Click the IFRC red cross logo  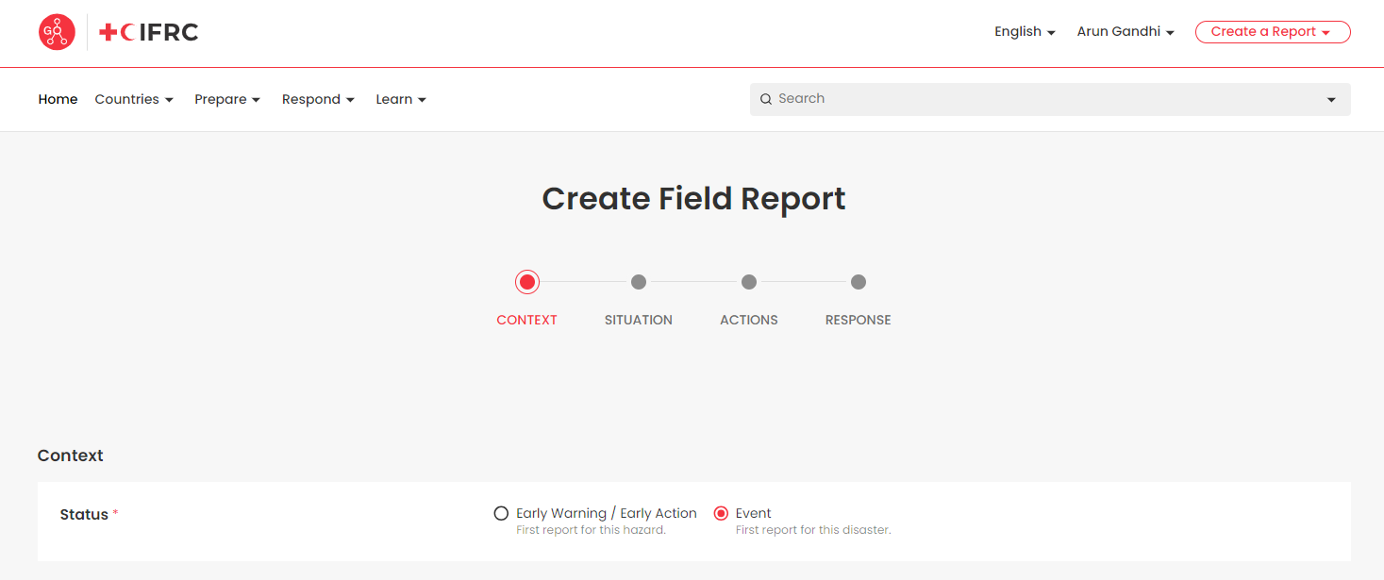click(x=149, y=32)
